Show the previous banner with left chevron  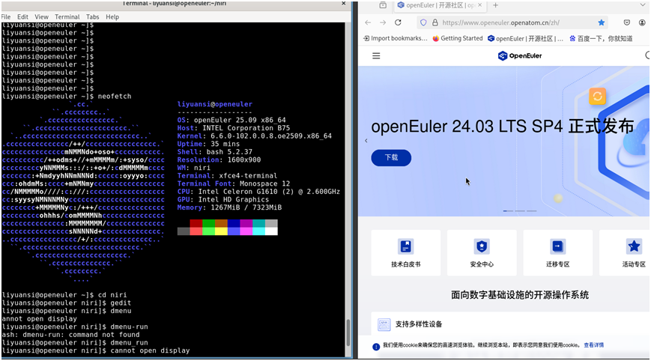366,141
